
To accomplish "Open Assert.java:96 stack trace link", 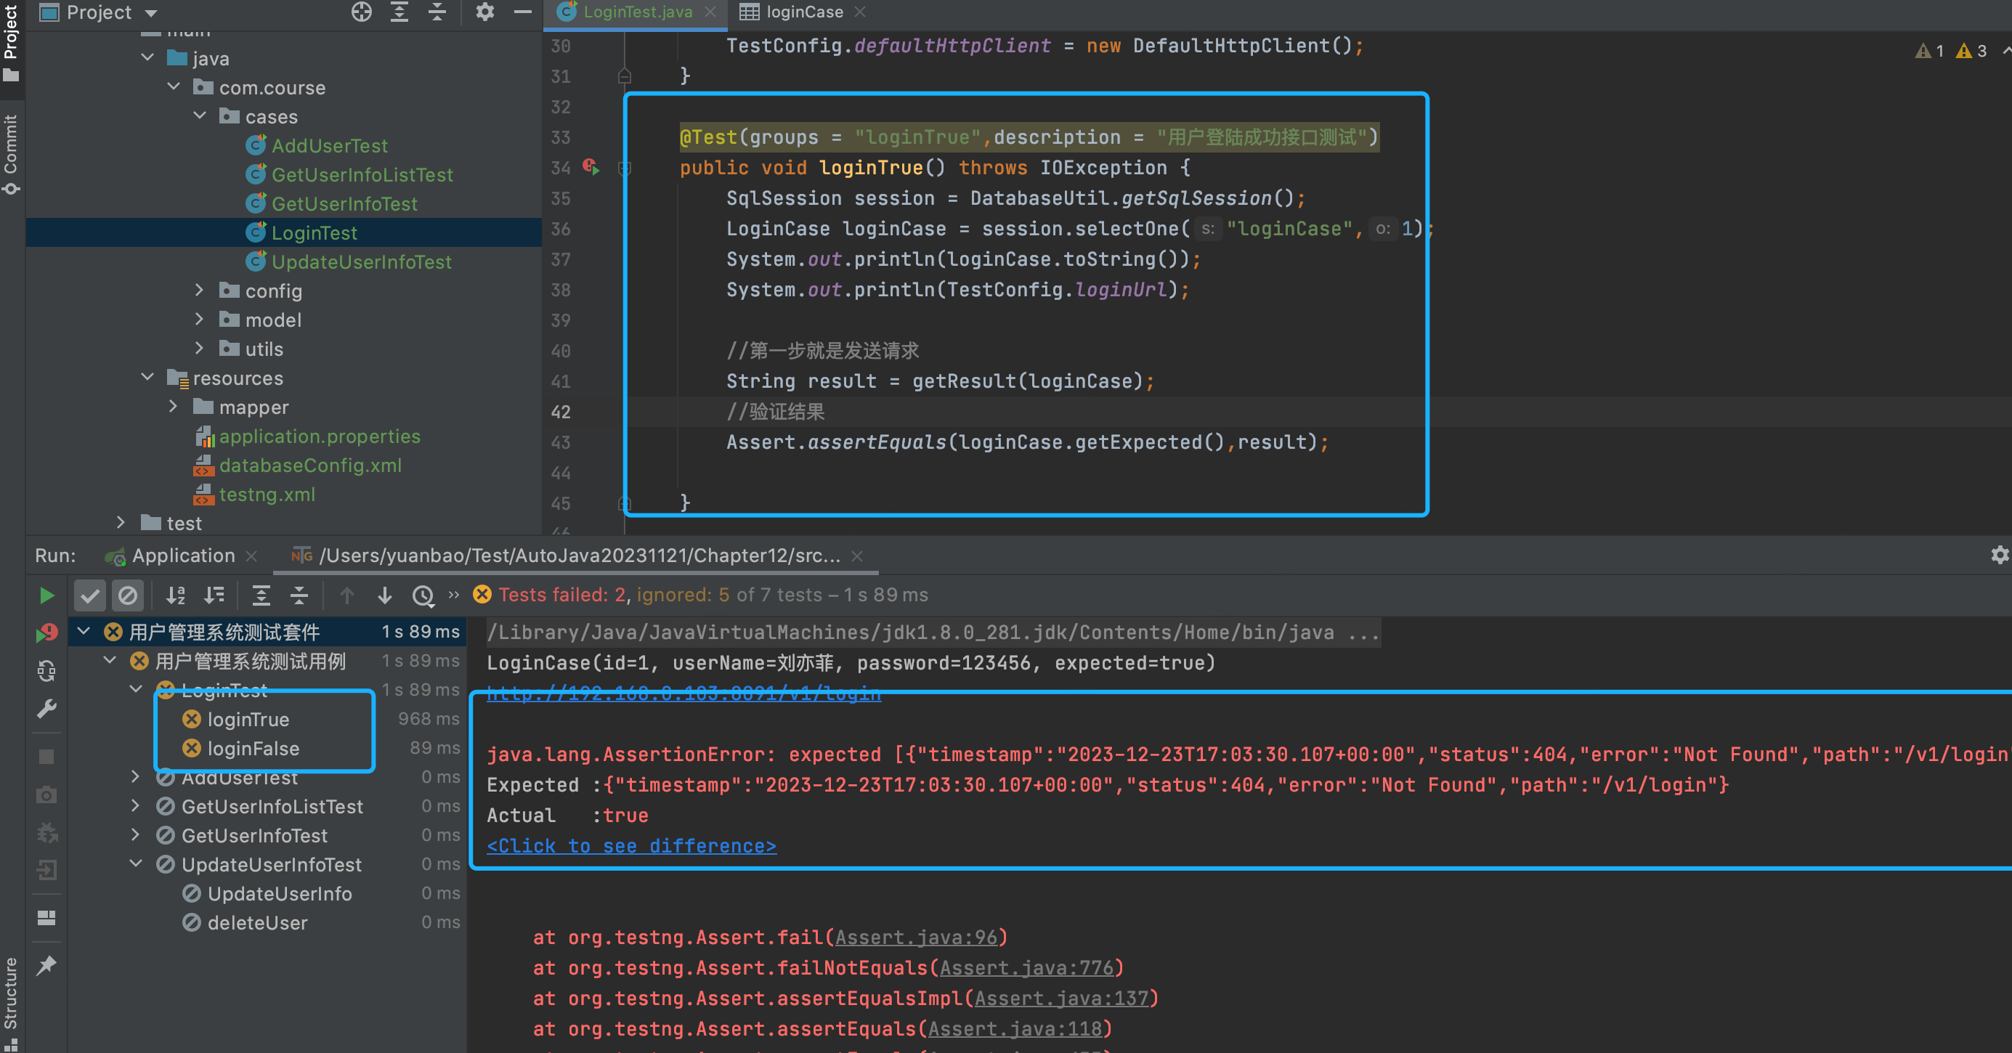I will (x=916, y=938).
